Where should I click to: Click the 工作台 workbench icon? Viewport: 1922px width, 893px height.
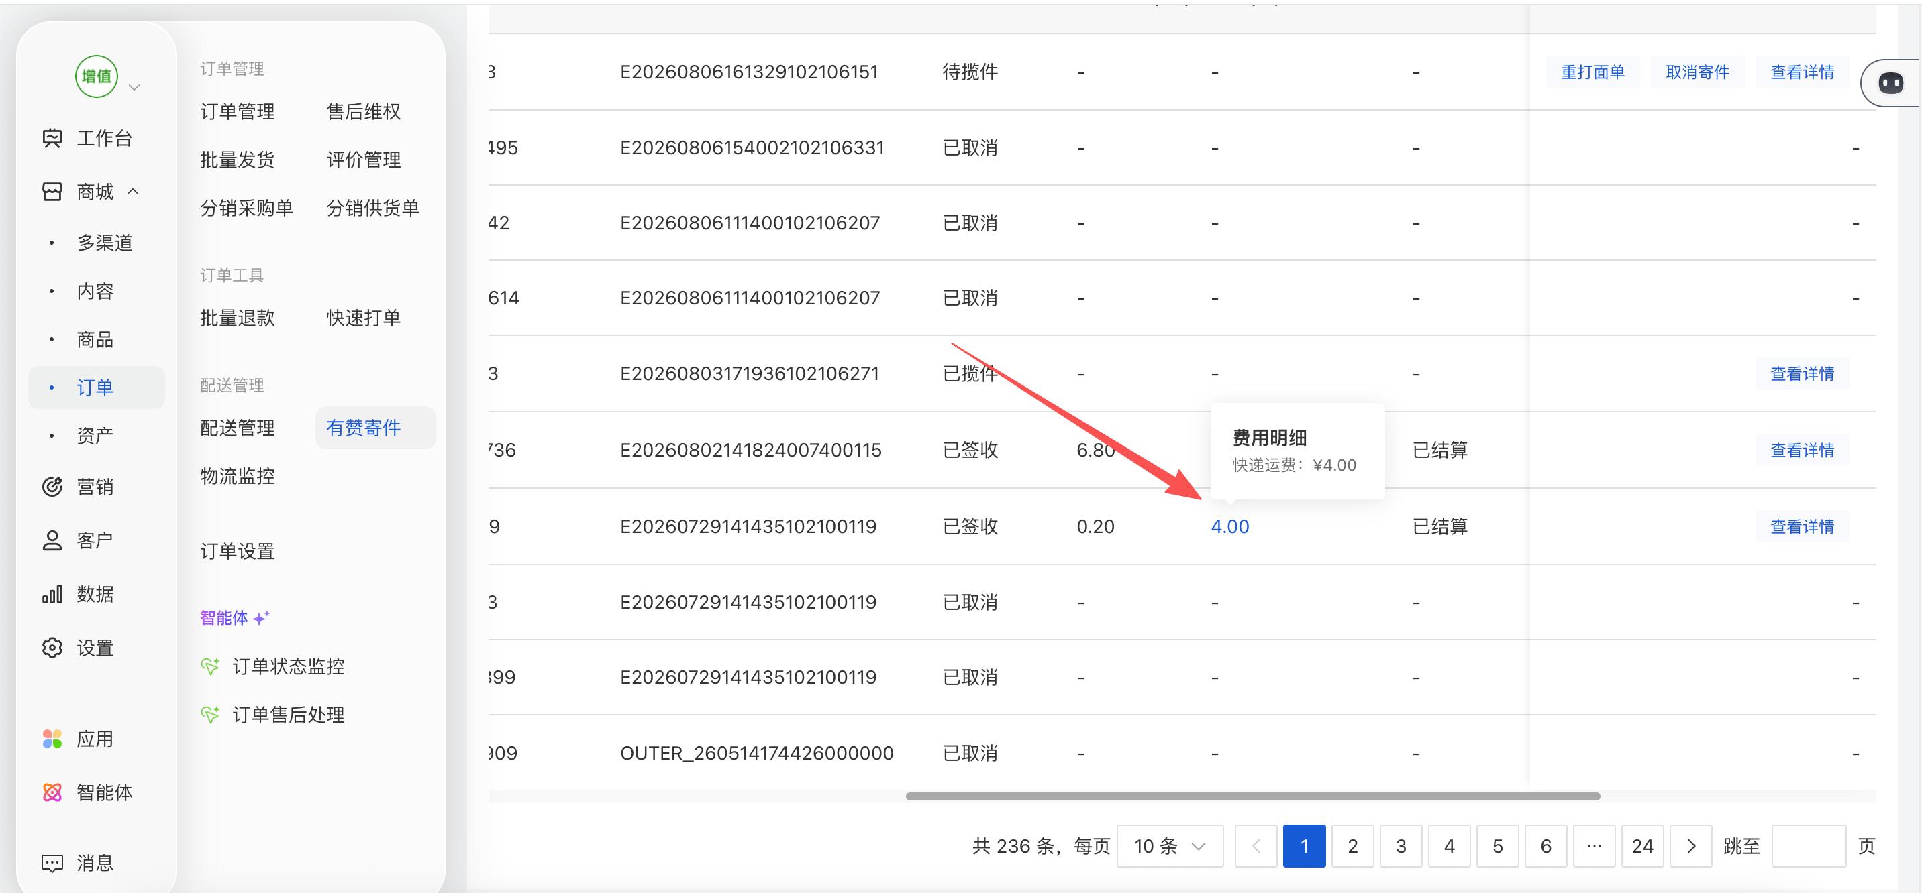click(52, 138)
